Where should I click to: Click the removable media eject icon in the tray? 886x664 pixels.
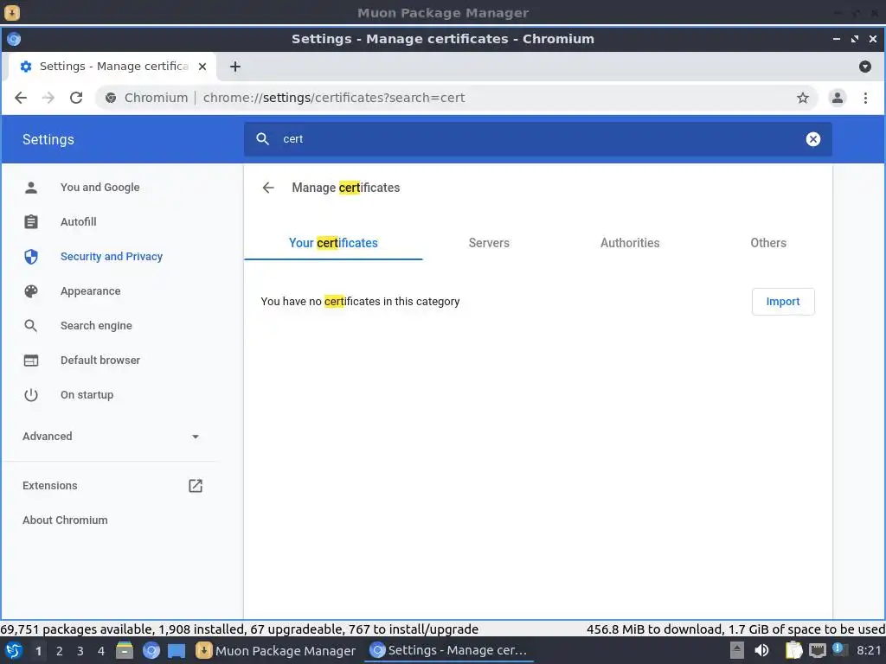736,650
